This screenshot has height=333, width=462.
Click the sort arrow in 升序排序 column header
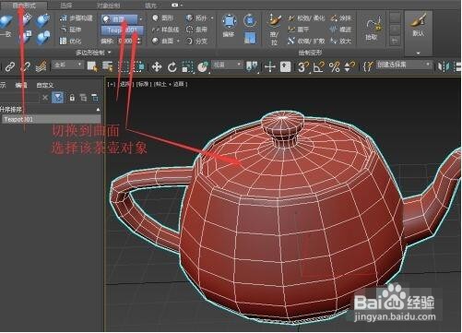click(98, 110)
